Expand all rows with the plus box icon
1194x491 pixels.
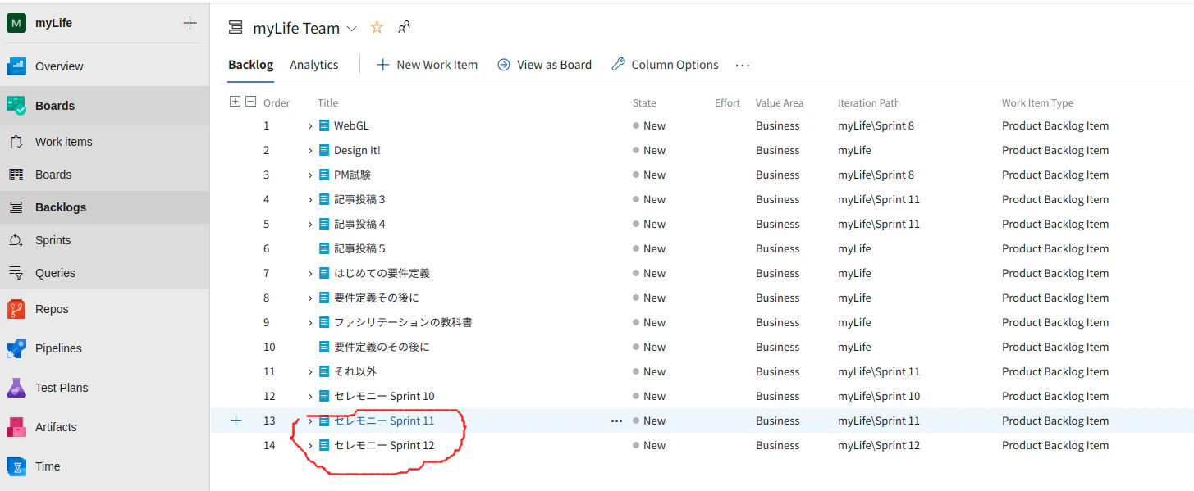tap(235, 102)
